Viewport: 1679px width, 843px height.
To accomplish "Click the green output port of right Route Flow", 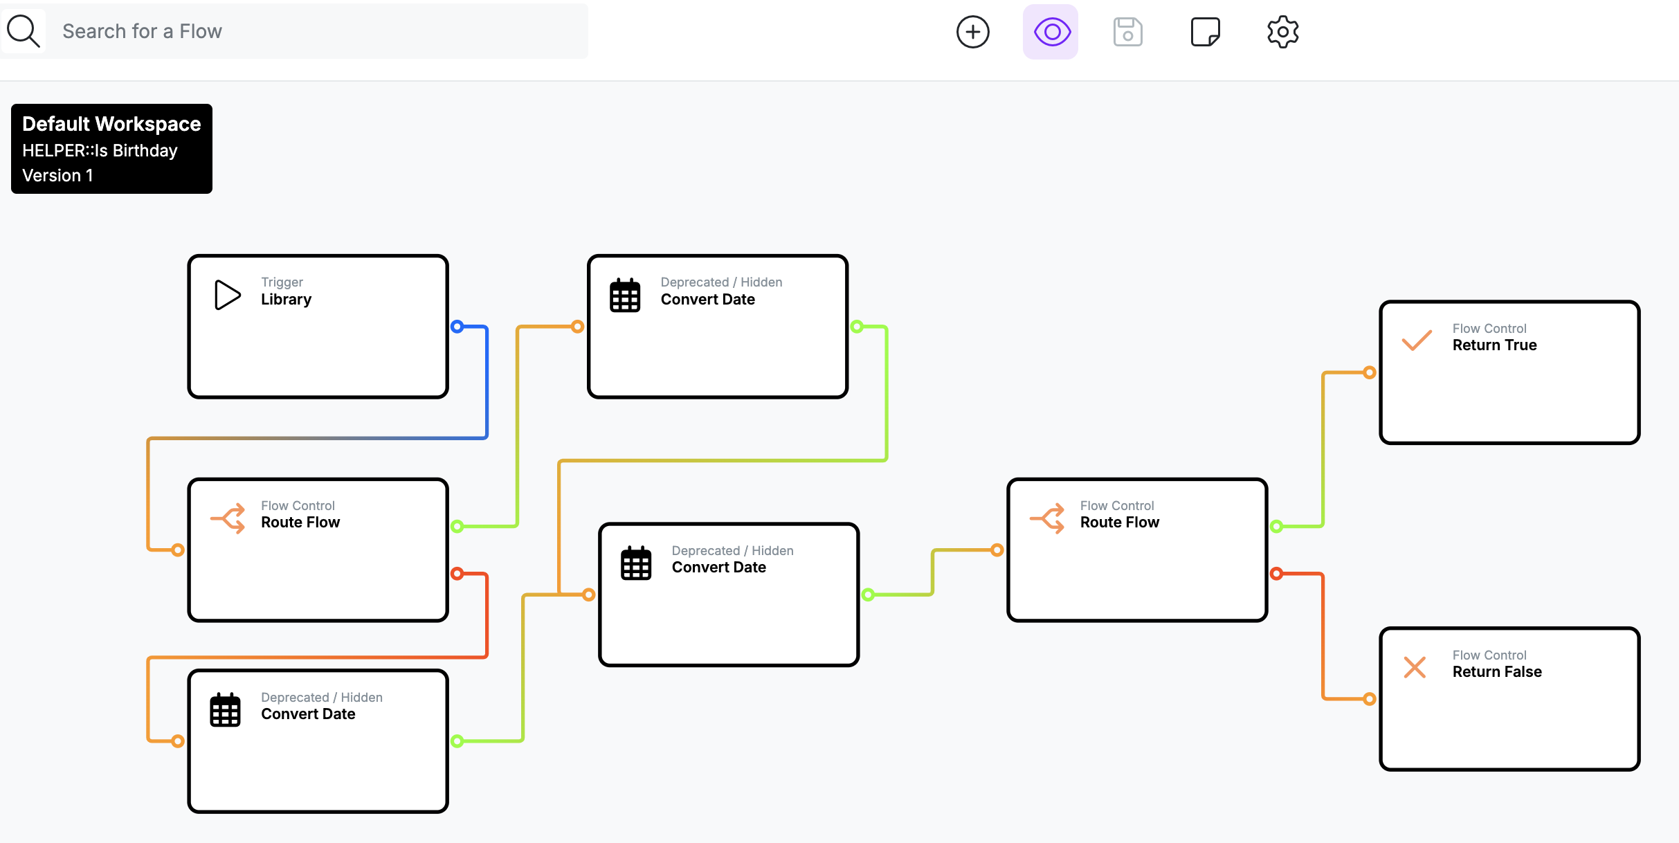I will pos(1276,526).
